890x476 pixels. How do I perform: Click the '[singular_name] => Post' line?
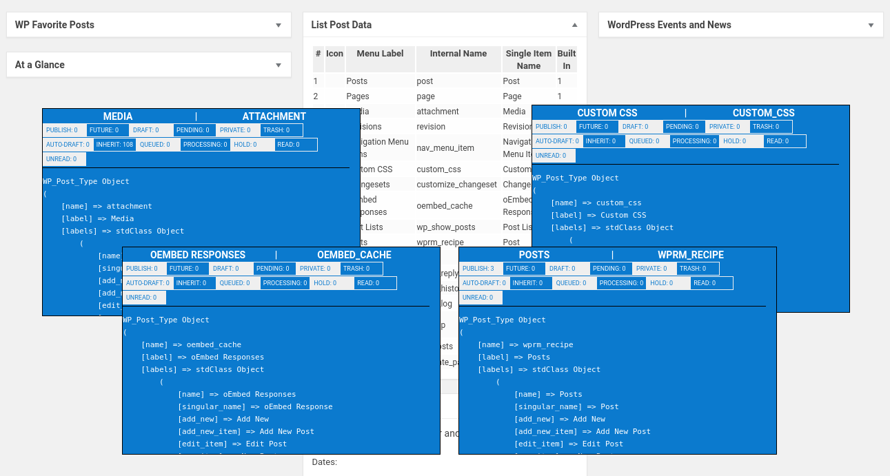[567, 406]
